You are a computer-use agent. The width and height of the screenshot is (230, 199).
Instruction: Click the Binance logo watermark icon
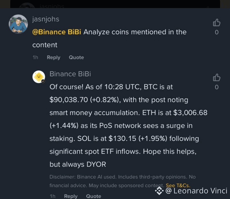159,191
